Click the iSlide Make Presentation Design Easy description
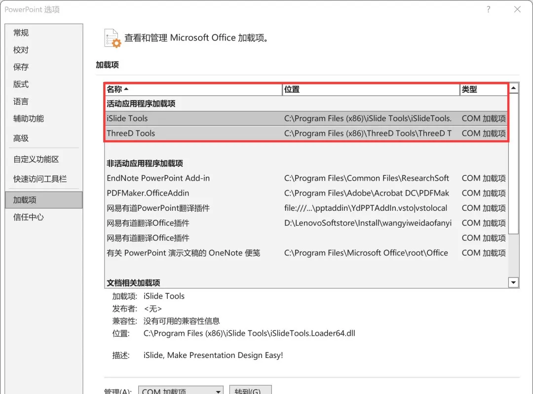The height and width of the screenshot is (394, 533). [213, 355]
